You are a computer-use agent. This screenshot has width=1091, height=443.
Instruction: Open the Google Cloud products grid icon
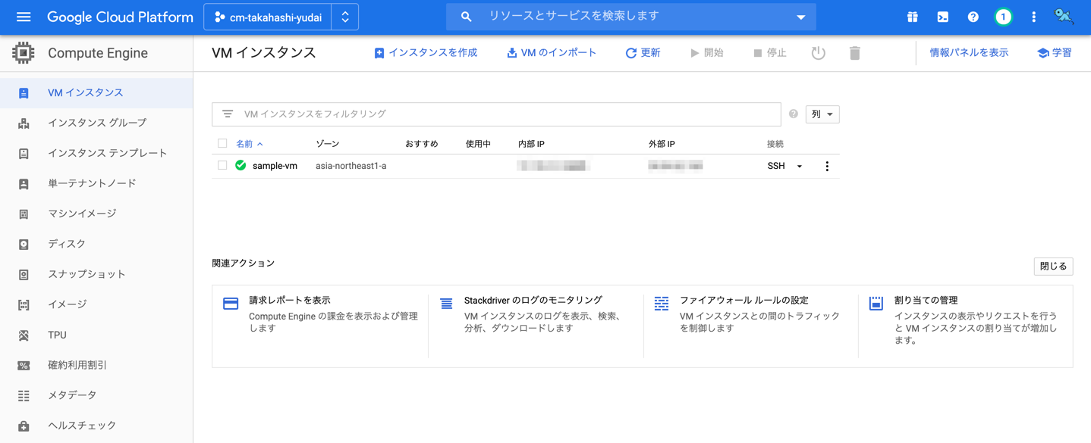(x=912, y=16)
